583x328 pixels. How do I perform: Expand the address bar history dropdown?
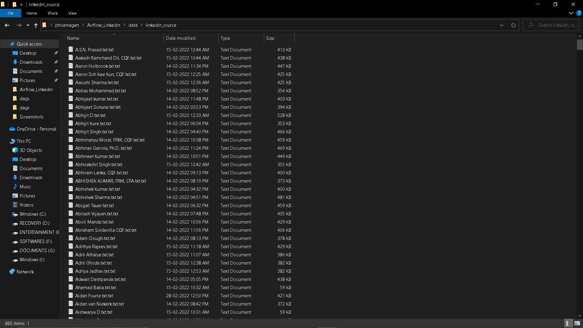tap(501, 25)
